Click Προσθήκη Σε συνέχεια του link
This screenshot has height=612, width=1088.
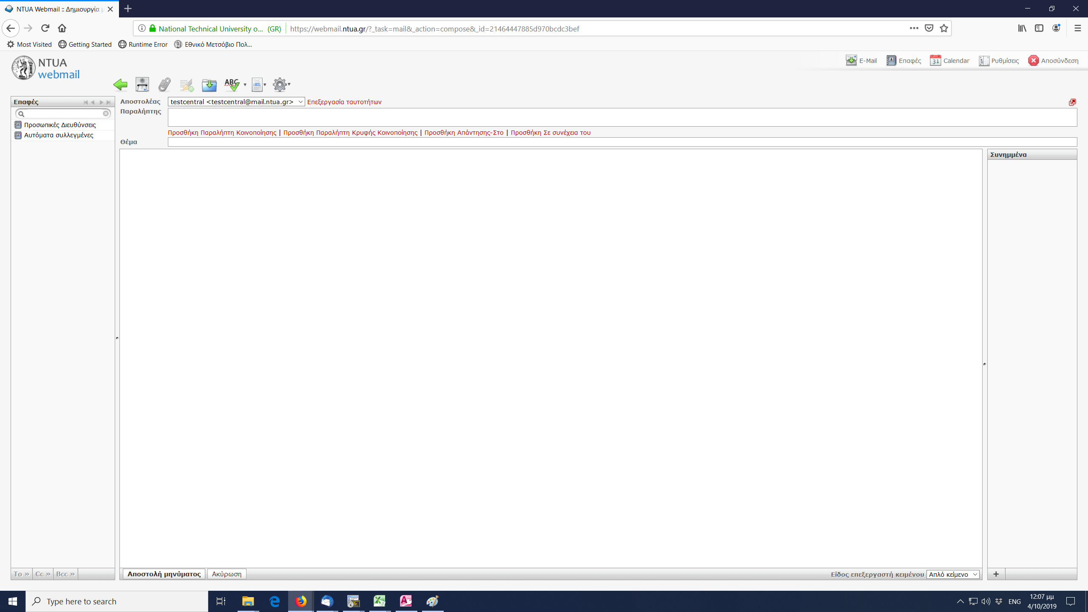(x=550, y=133)
